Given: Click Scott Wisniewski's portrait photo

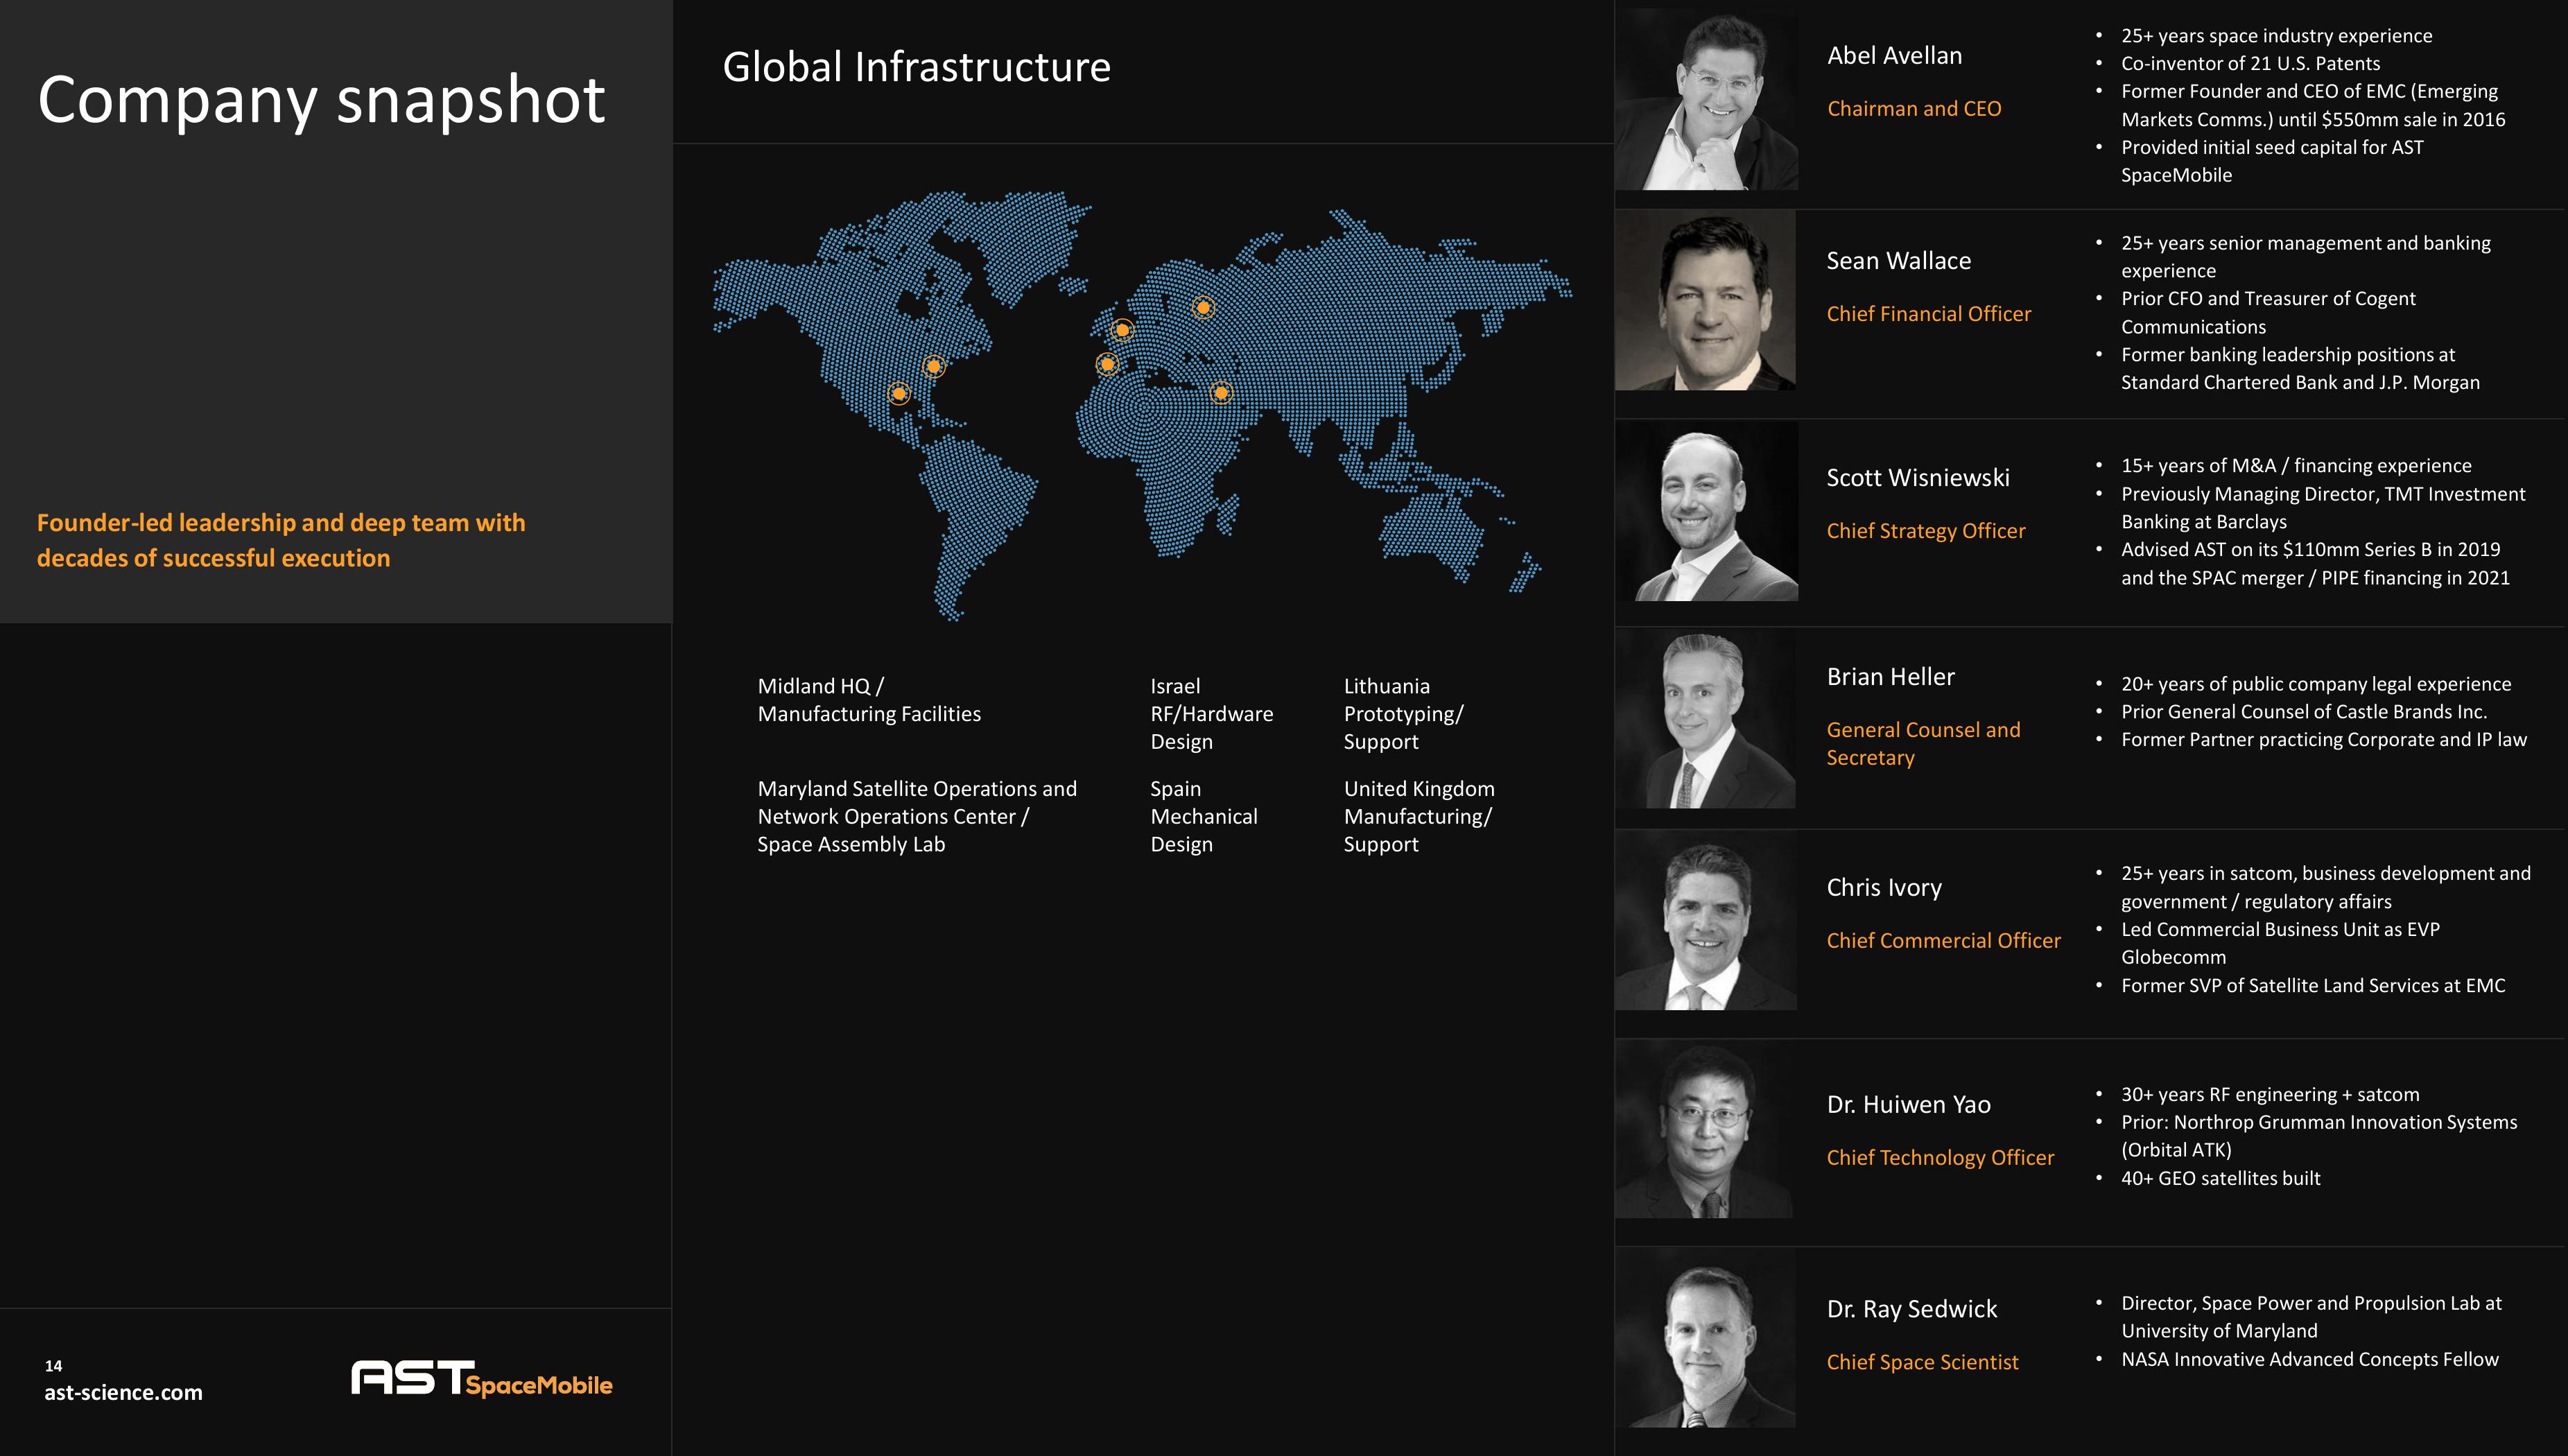Looking at the screenshot, I should pyautogui.click(x=1707, y=511).
